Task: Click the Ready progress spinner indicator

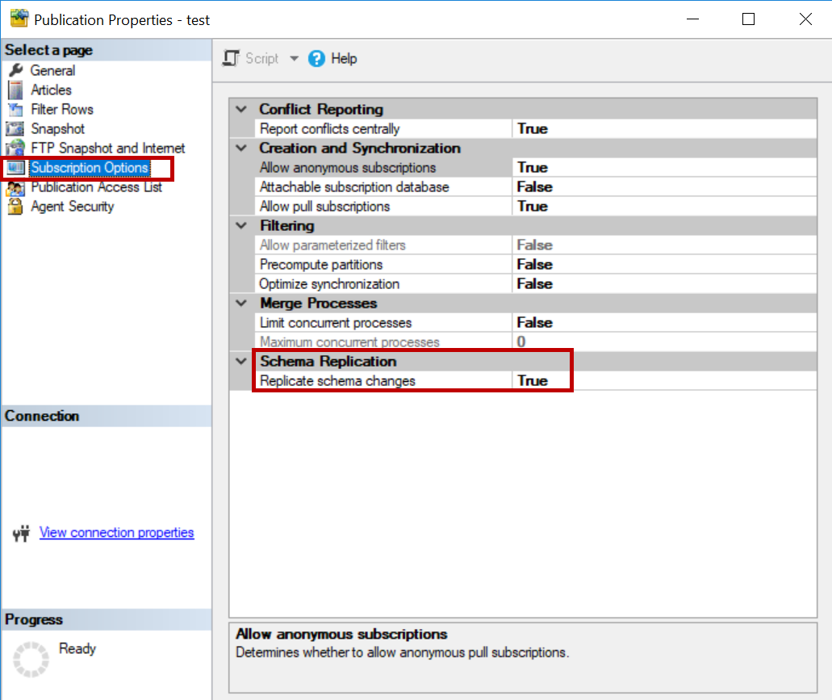Action: (32, 658)
